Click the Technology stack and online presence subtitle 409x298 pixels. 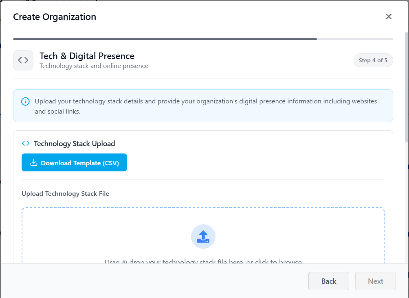pos(94,66)
